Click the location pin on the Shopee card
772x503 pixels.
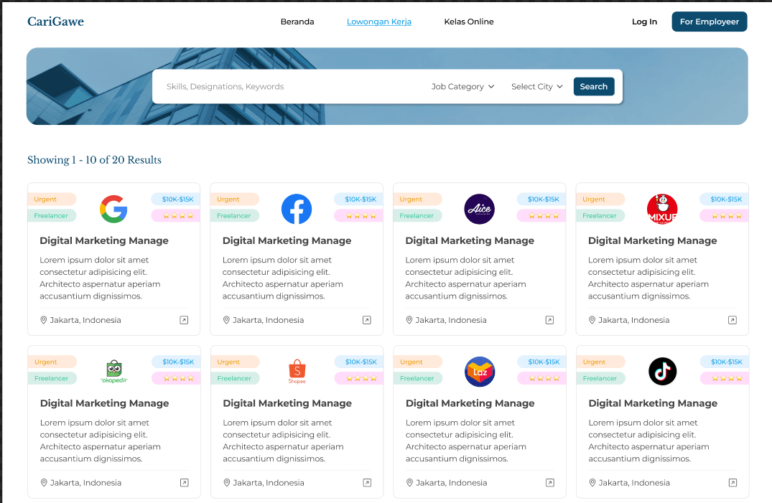[x=227, y=483]
